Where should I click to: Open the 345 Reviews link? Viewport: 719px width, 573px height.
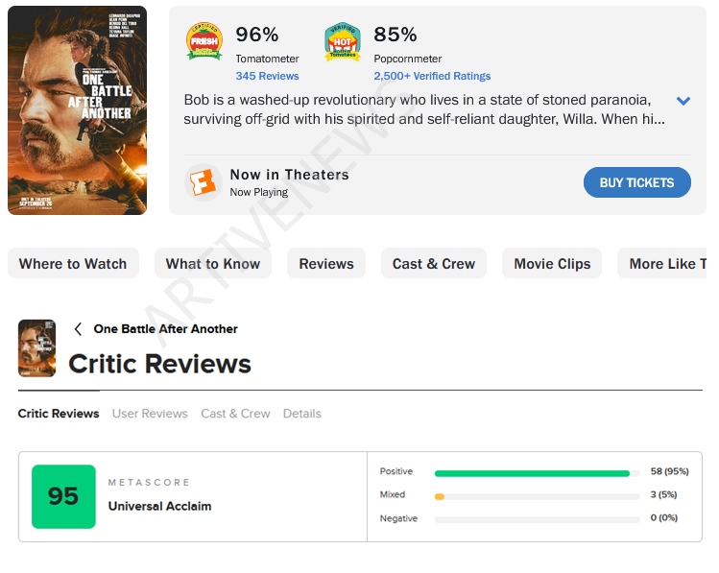(267, 76)
